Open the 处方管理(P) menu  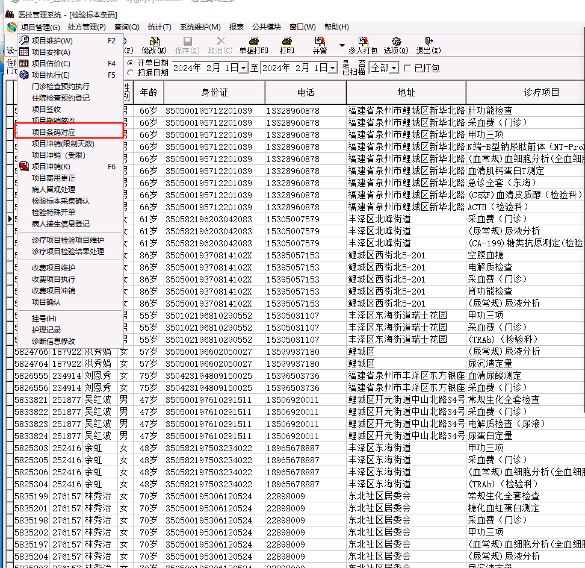coord(87,27)
